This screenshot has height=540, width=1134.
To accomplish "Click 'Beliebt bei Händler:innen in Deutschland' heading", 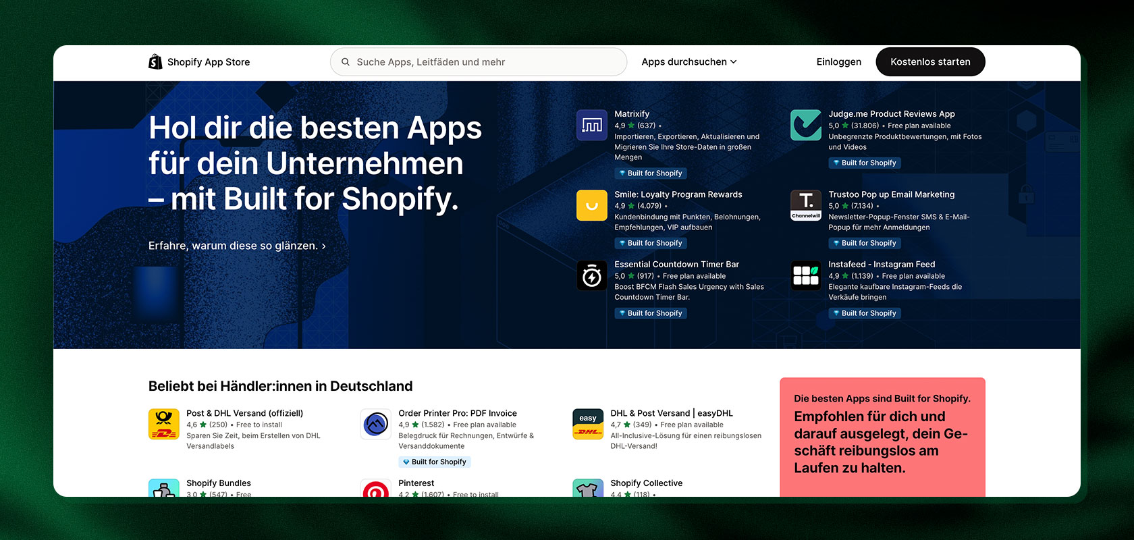I will pyautogui.click(x=280, y=386).
